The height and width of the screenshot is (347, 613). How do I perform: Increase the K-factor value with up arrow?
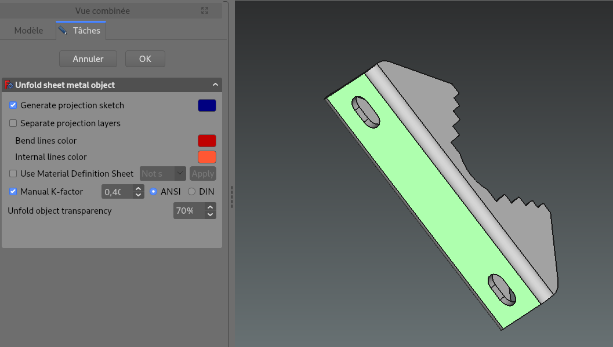[x=138, y=188]
